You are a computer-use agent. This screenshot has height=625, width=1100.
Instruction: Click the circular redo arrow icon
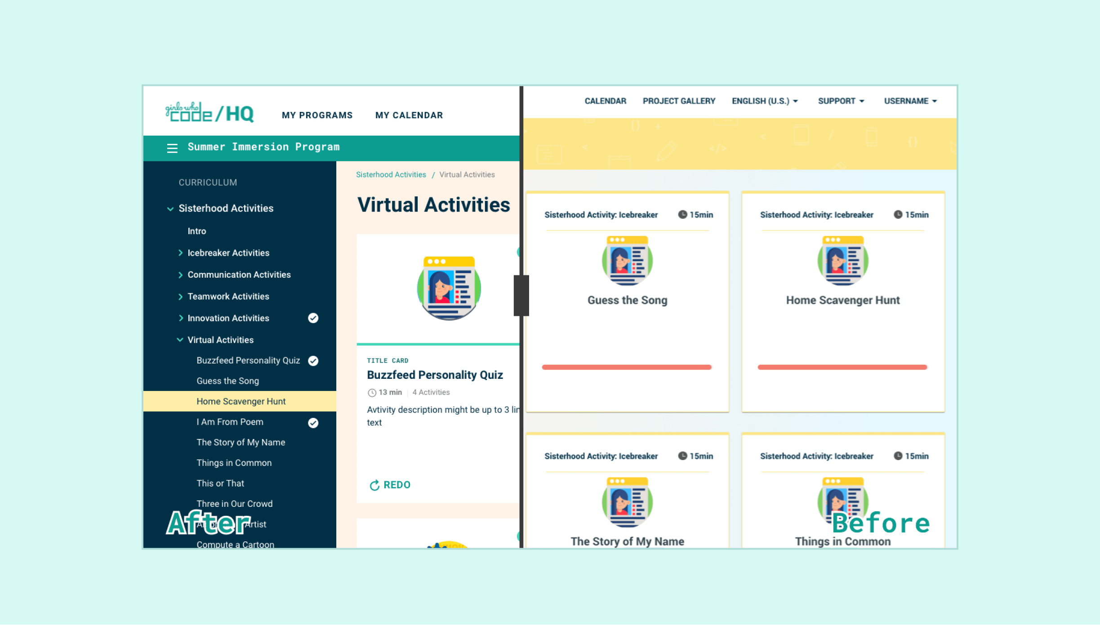tap(375, 485)
